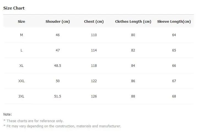198x135 pixels.
Task: Select the 'charts are for reference only' note
Action: [34, 121]
